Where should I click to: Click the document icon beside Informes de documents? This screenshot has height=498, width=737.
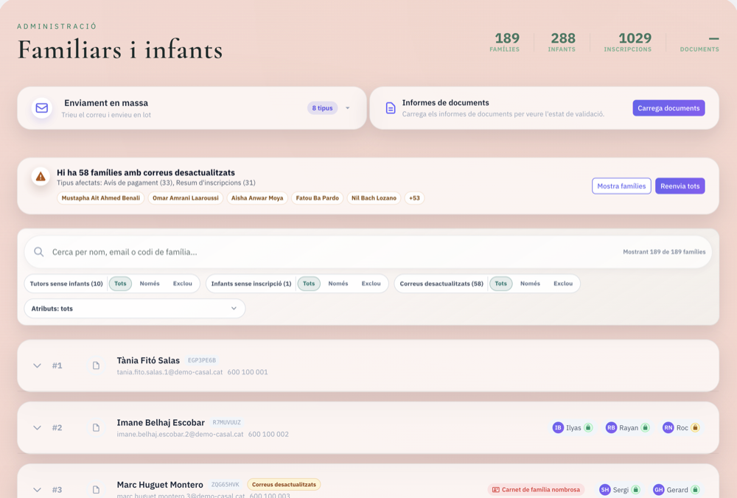pos(391,108)
